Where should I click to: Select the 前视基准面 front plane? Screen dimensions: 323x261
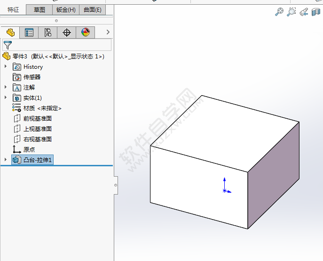point(38,118)
